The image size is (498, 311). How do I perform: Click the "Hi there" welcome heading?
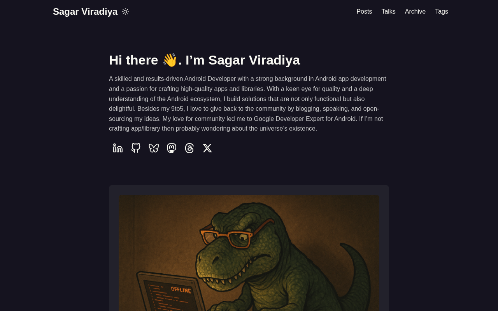(x=204, y=60)
